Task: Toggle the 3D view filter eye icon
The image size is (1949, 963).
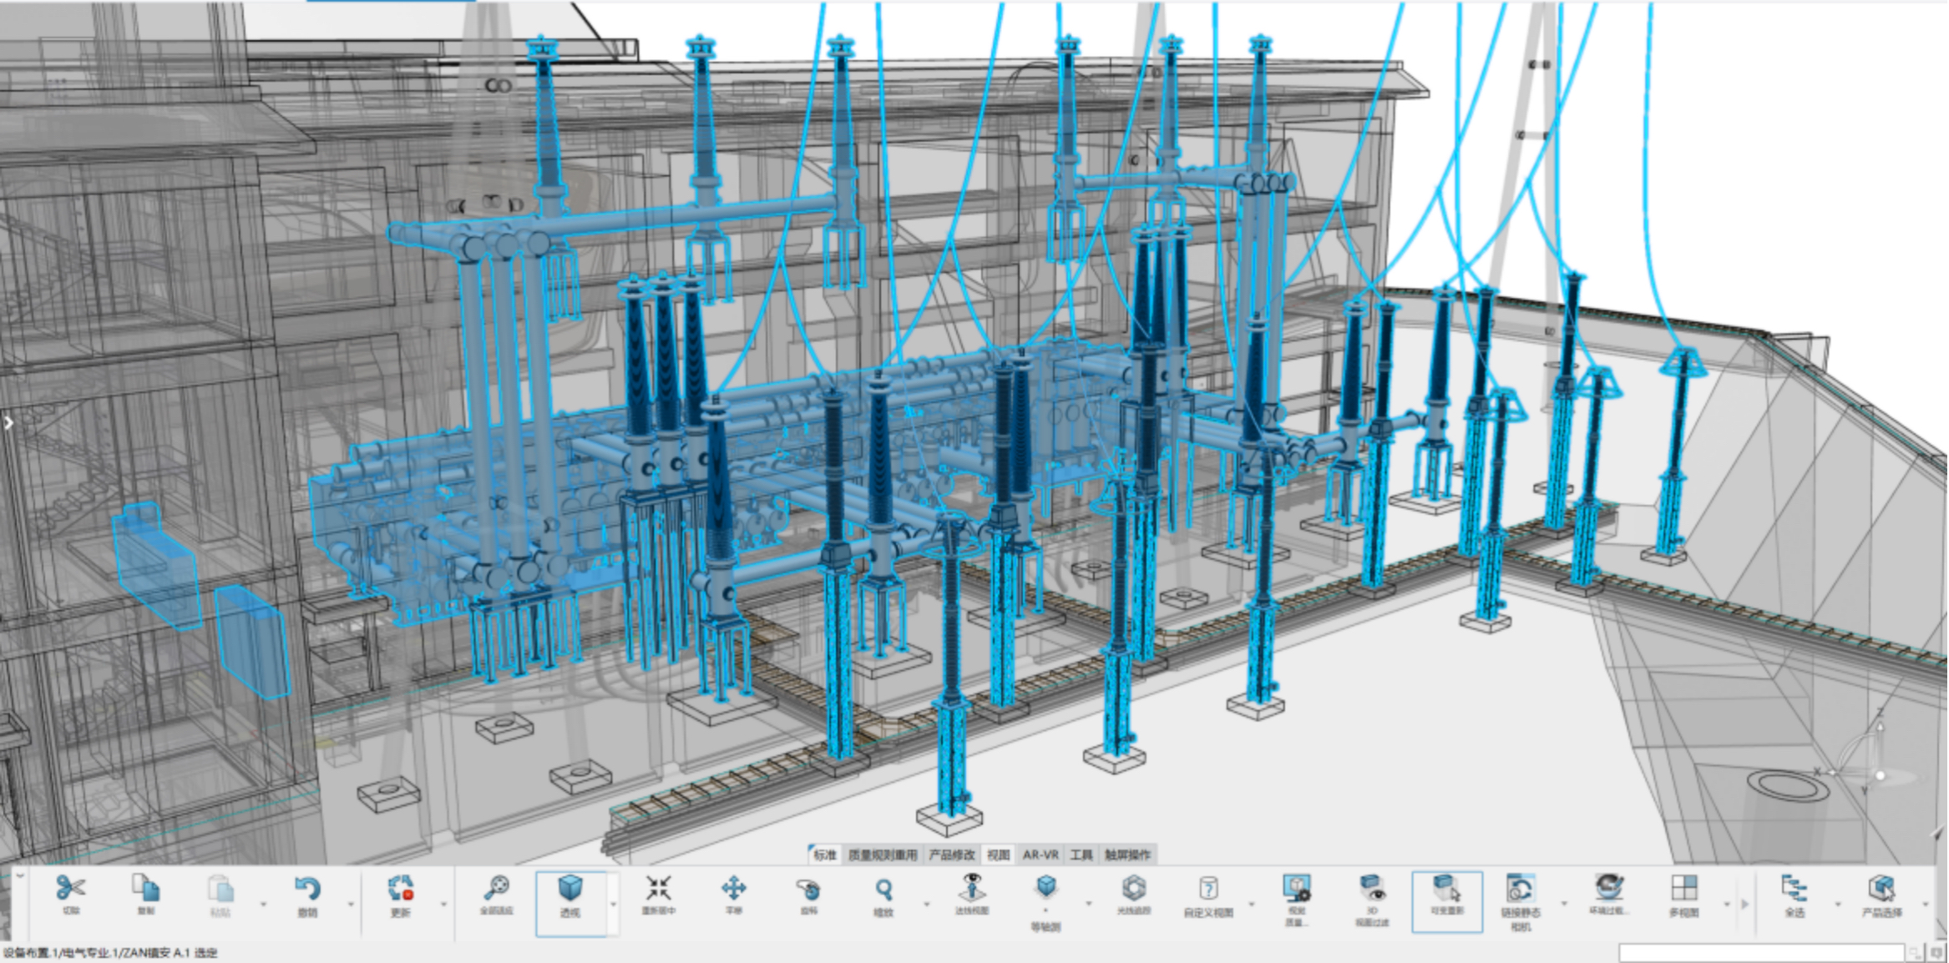Action: pos(1371,888)
